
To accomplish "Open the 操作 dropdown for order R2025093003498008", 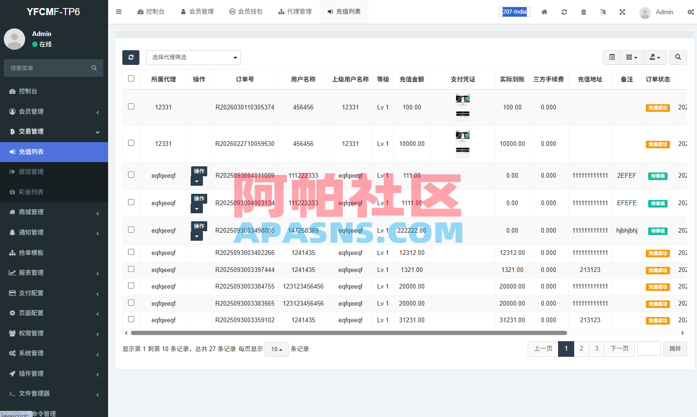I will pyautogui.click(x=197, y=236).
